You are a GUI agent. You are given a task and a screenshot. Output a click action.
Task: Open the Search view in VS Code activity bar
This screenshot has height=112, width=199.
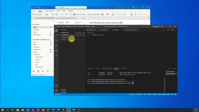coord(56,35)
